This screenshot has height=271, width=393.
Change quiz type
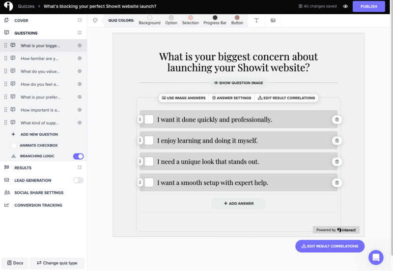(x=57, y=263)
